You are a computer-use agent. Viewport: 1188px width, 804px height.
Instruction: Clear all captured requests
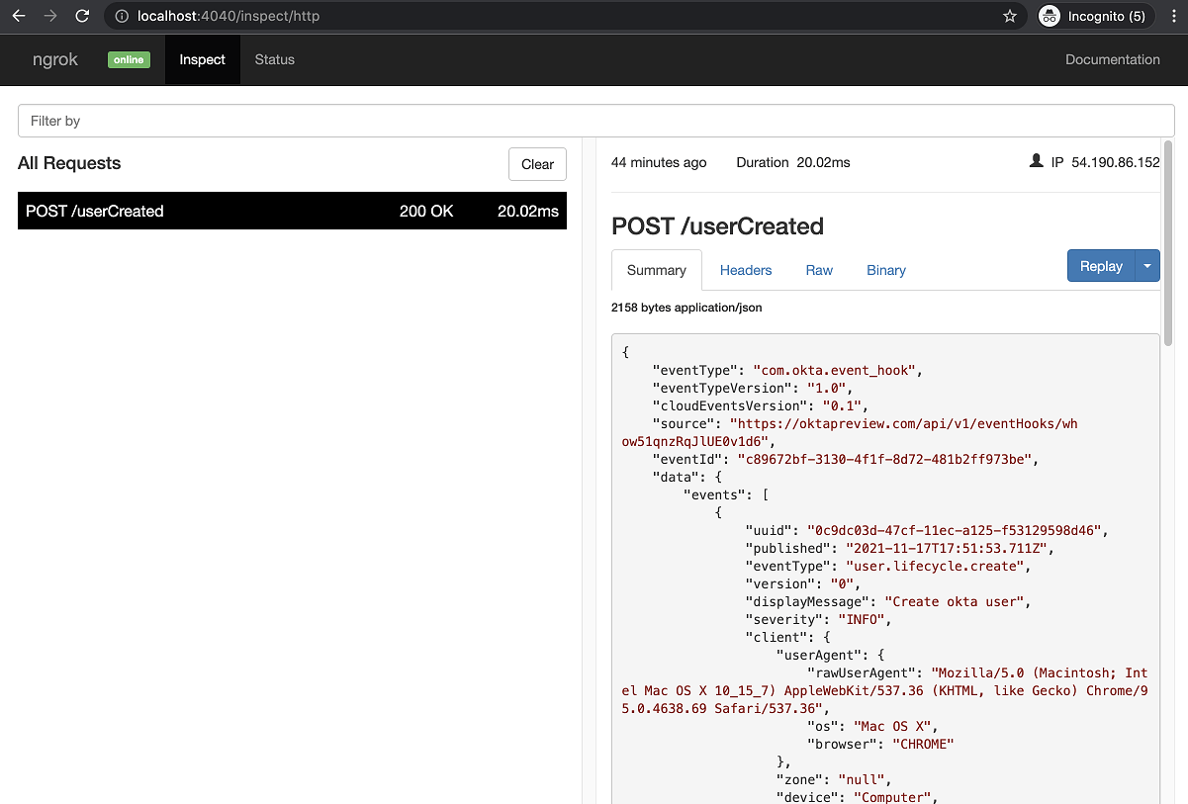pyautogui.click(x=537, y=164)
